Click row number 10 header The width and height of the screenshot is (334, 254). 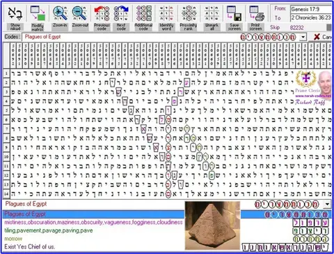tap(6, 157)
